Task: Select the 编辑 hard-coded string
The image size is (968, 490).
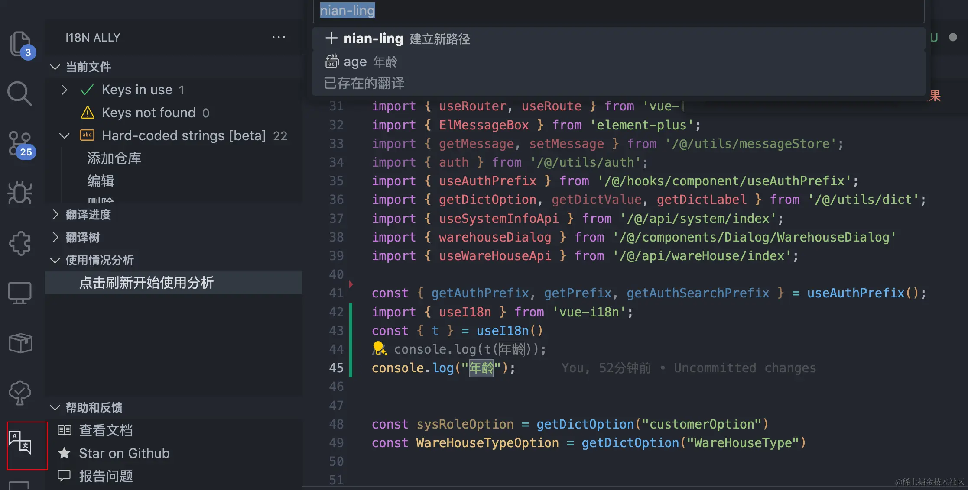Action: (101, 181)
